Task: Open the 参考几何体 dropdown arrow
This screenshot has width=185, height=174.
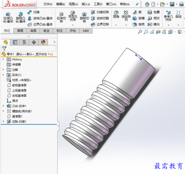Action: coord(168,25)
